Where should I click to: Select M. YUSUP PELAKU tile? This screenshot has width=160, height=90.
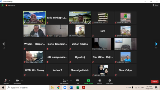(80, 31)
